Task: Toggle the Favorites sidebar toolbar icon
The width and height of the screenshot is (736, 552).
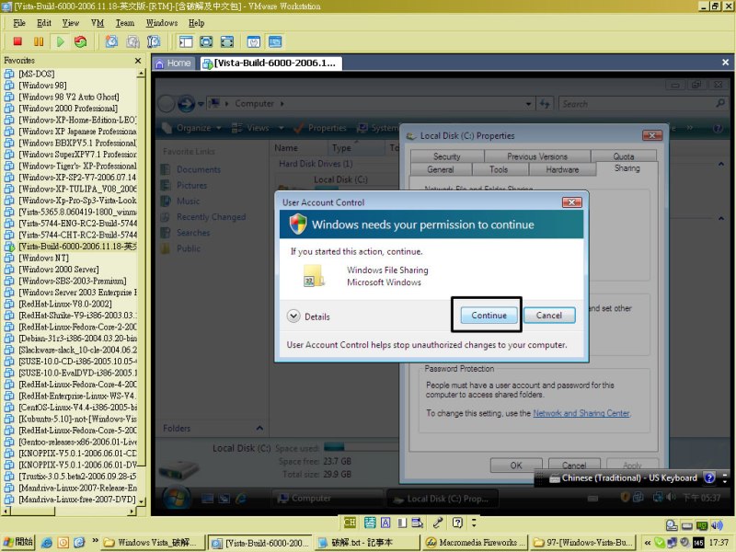Action: pyautogui.click(x=186, y=41)
